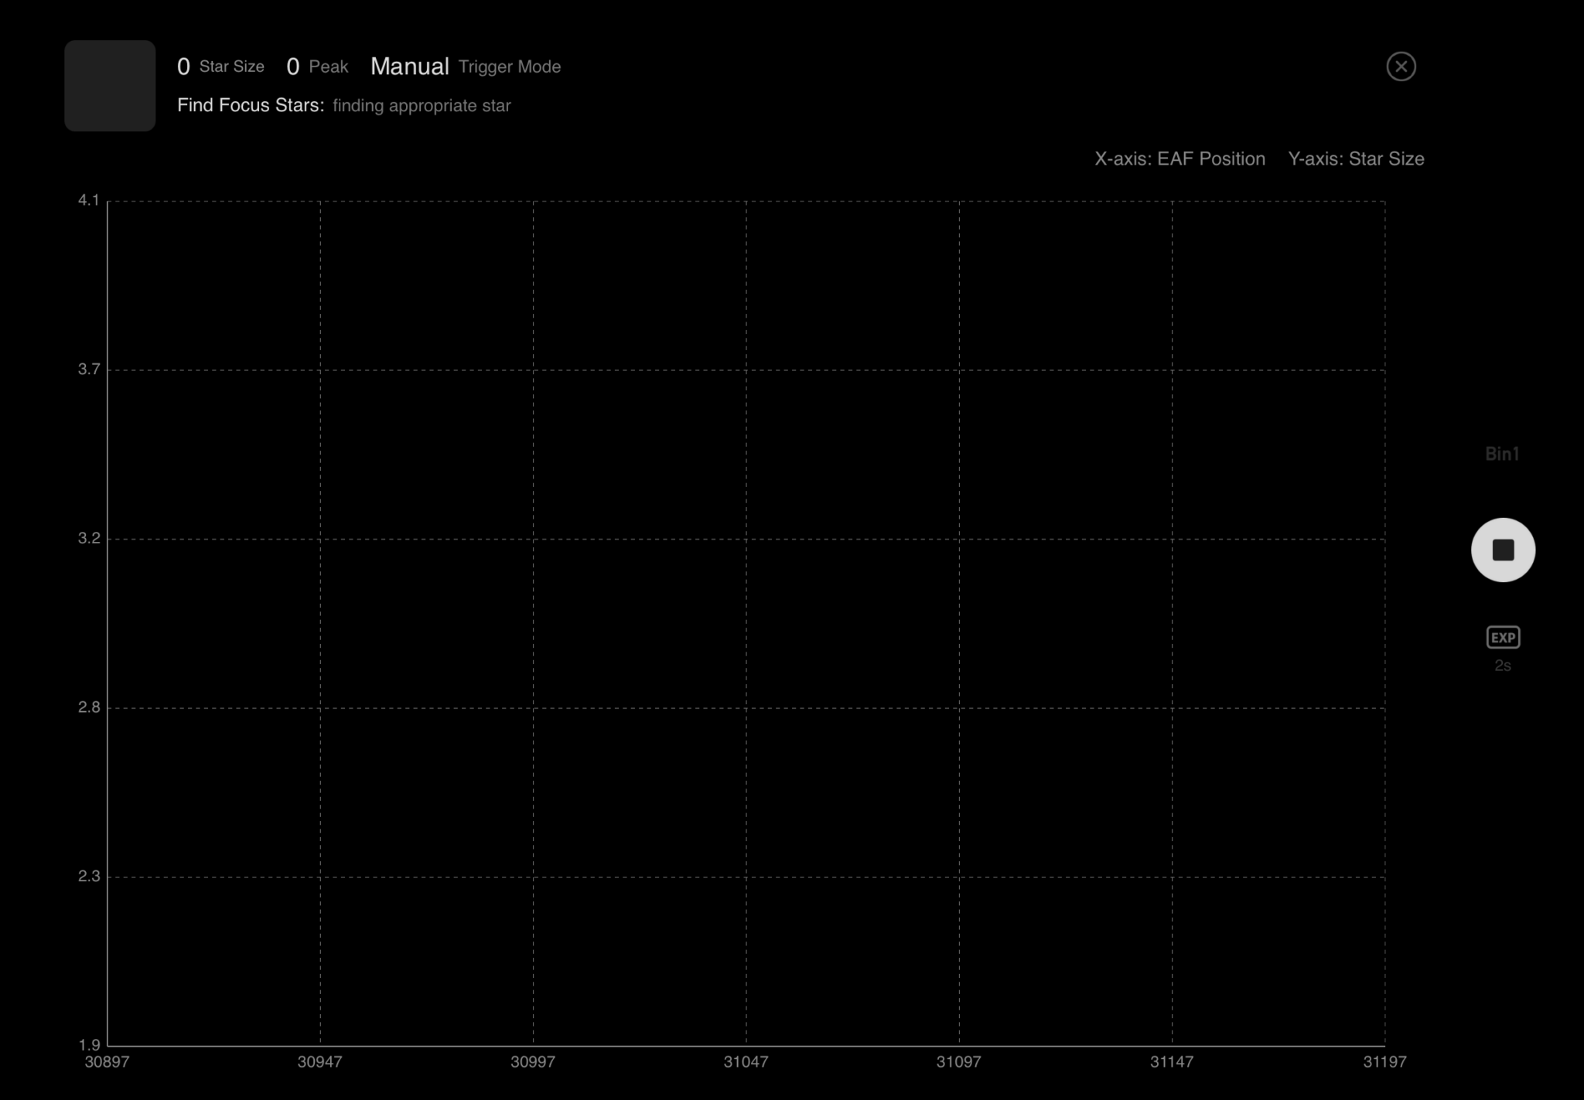This screenshot has height=1100, width=1584.
Task: Click the 'finding appropriate star' status message
Action: (x=422, y=106)
